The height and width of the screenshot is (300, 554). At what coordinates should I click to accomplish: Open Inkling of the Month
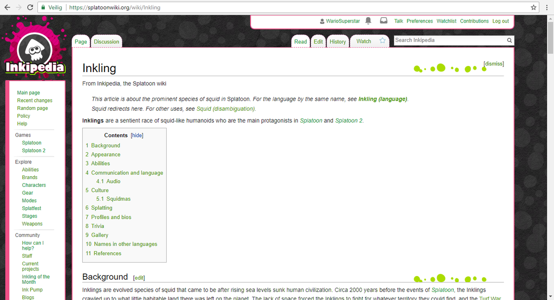coord(36,279)
